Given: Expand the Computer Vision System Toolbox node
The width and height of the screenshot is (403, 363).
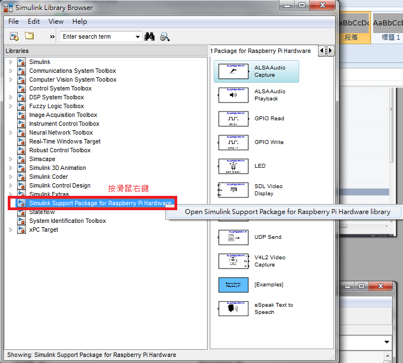Looking at the screenshot, I should coord(11,79).
